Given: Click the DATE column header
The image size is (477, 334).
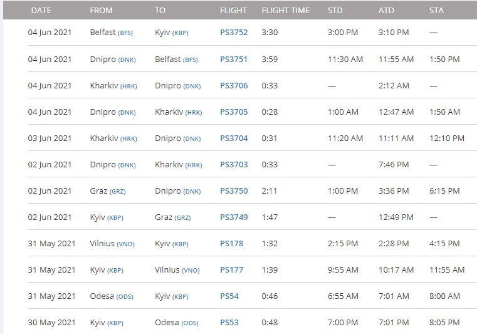Looking at the screenshot, I should 41,11.
